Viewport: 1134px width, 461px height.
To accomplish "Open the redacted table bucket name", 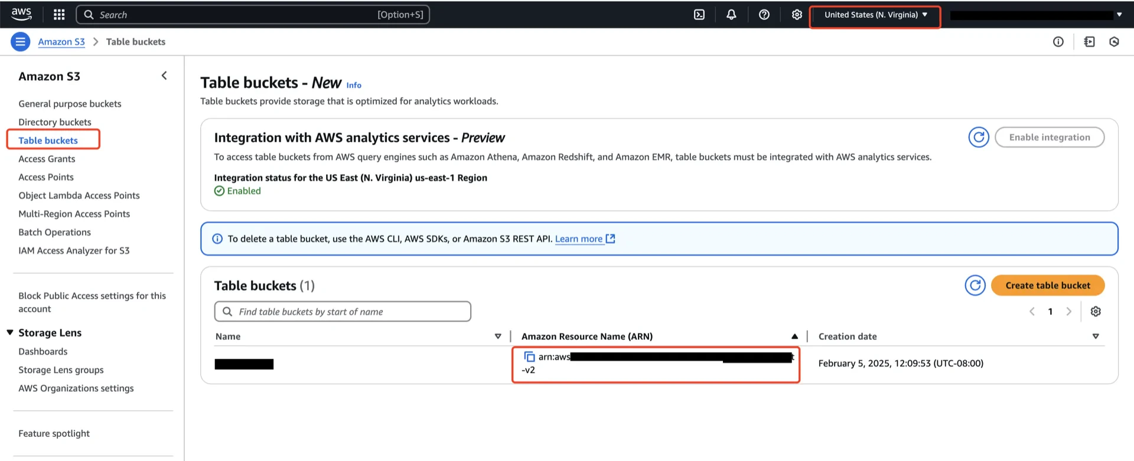I will 244,364.
